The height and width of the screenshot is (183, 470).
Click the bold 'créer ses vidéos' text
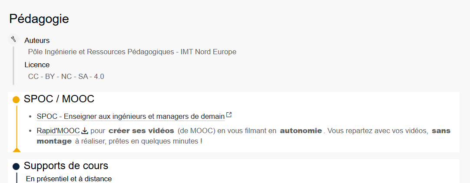[x=141, y=131]
